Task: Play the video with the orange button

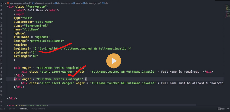Action: point(114,61)
